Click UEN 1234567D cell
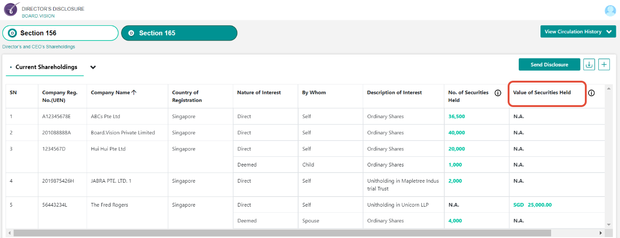Viewport: 620px width, 238px height. click(62, 157)
